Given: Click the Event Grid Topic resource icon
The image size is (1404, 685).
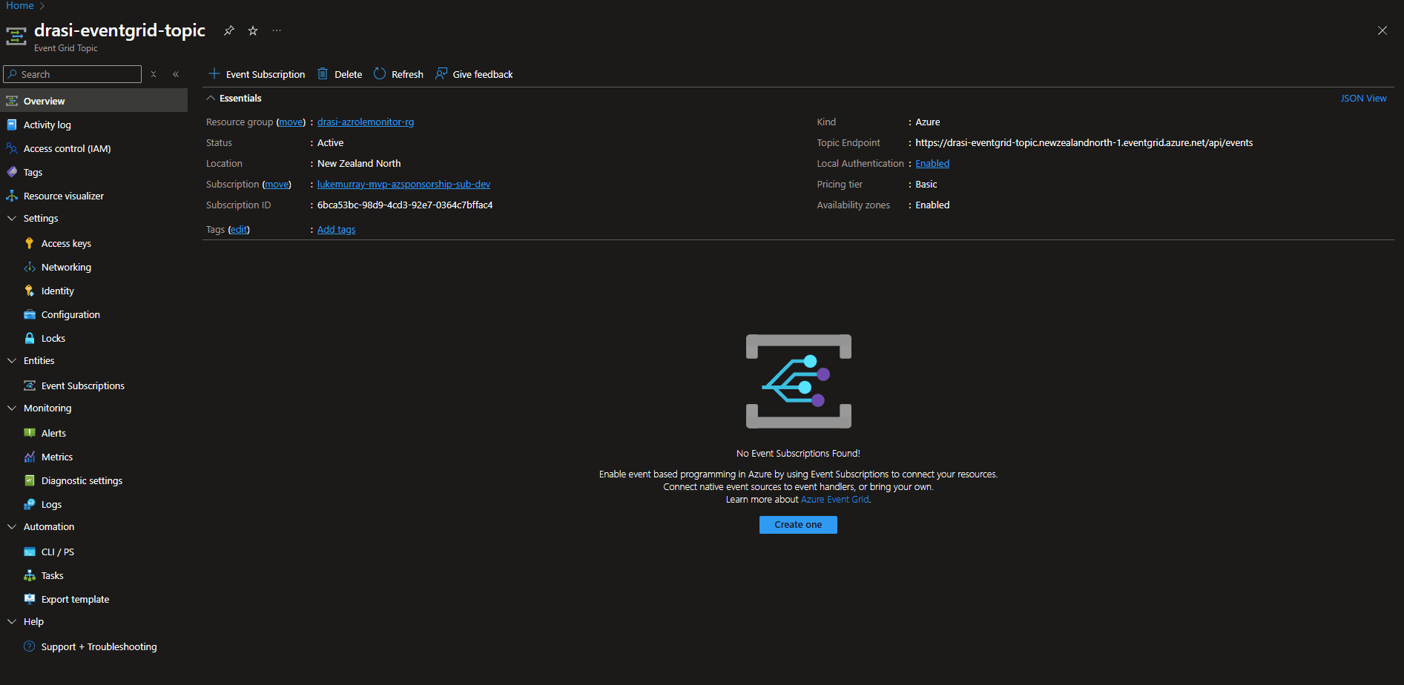Looking at the screenshot, I should point(16,36).
